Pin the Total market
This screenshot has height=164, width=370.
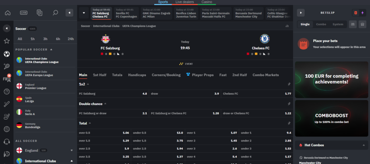289,123
